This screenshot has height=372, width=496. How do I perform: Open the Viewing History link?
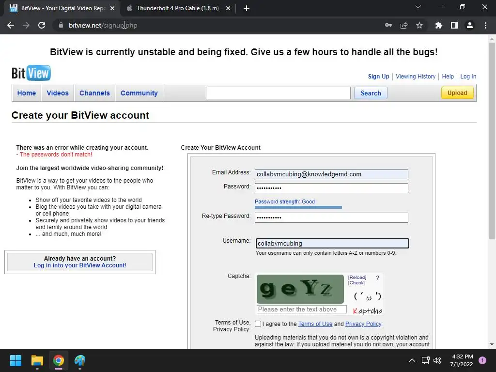click(x=415, y=76)
